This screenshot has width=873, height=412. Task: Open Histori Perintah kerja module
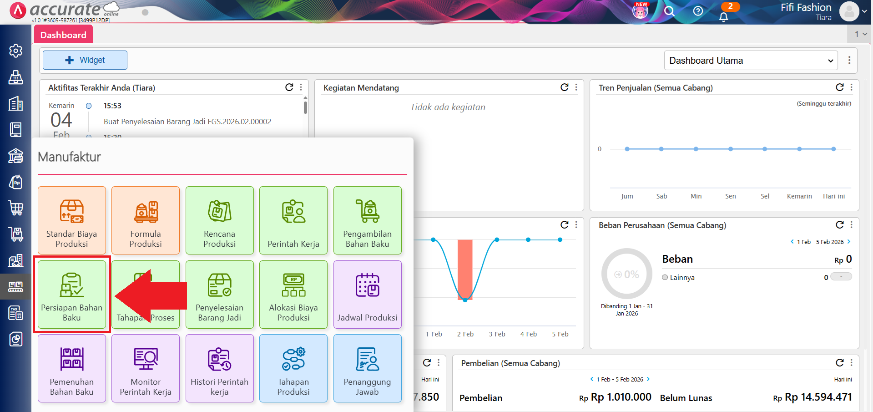click(220, 368)
